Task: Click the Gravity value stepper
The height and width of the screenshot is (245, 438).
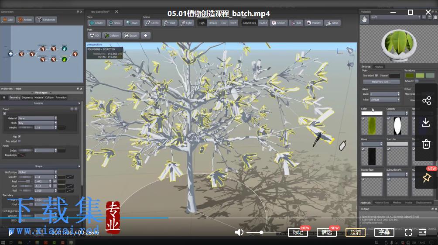Action: [55, 177]
